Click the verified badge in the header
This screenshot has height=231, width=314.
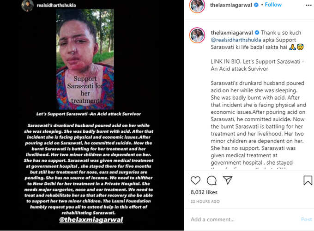pos(256,5)
